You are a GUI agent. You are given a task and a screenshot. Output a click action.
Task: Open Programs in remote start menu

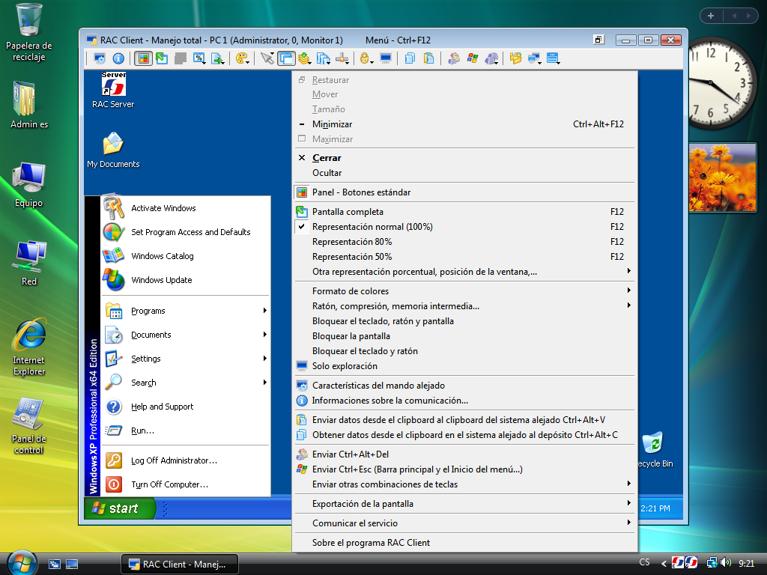186,311
